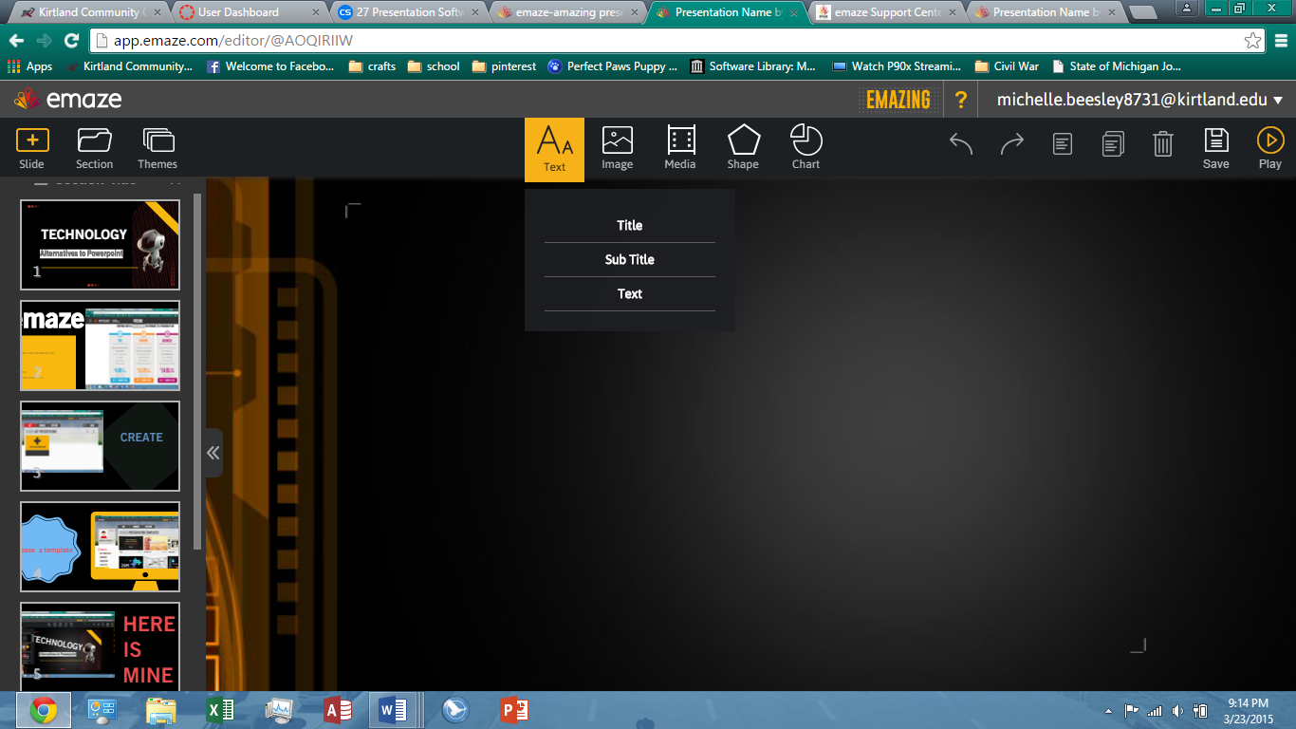Select the Shape tool
Viewport: 1296px width, 729px height.
(743, 148)
